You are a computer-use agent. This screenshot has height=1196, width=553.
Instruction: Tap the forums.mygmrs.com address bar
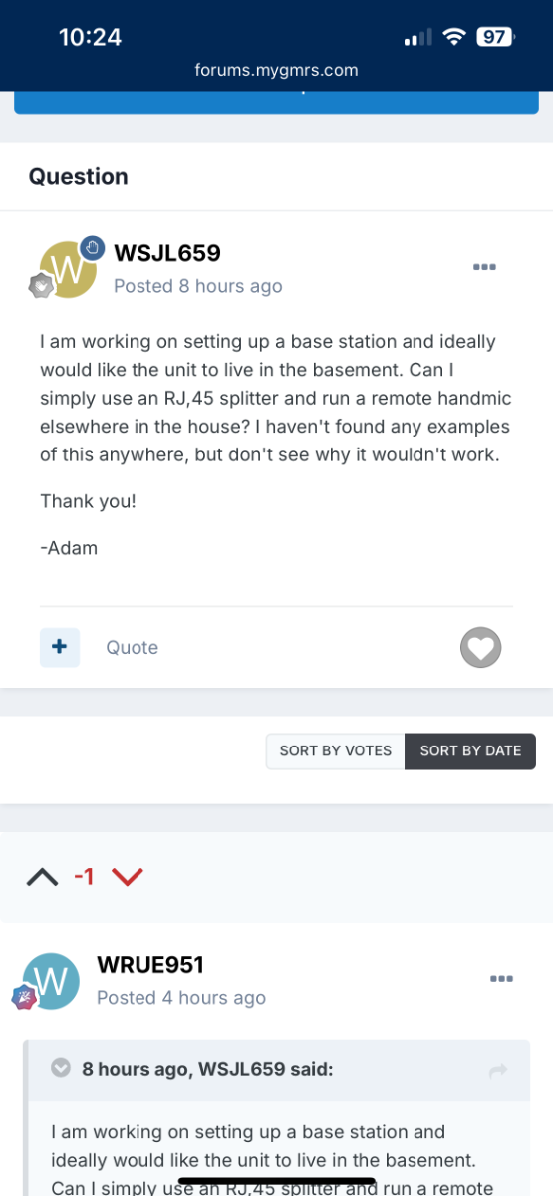point(277,70)
